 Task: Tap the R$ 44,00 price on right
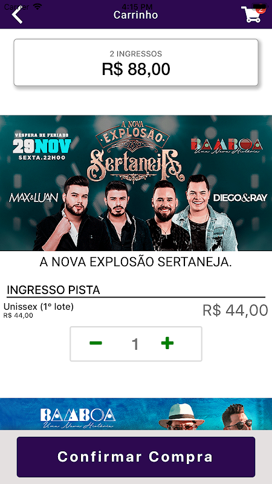(235, 310)
